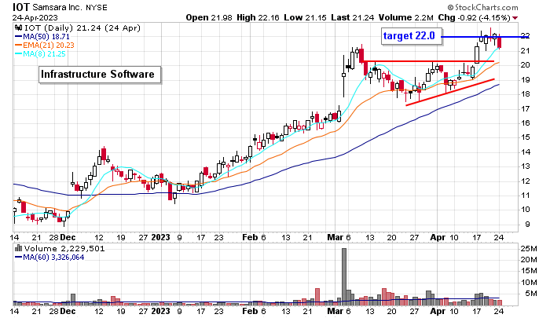Click the 2023 label on upper date axis

pos(160,237)
